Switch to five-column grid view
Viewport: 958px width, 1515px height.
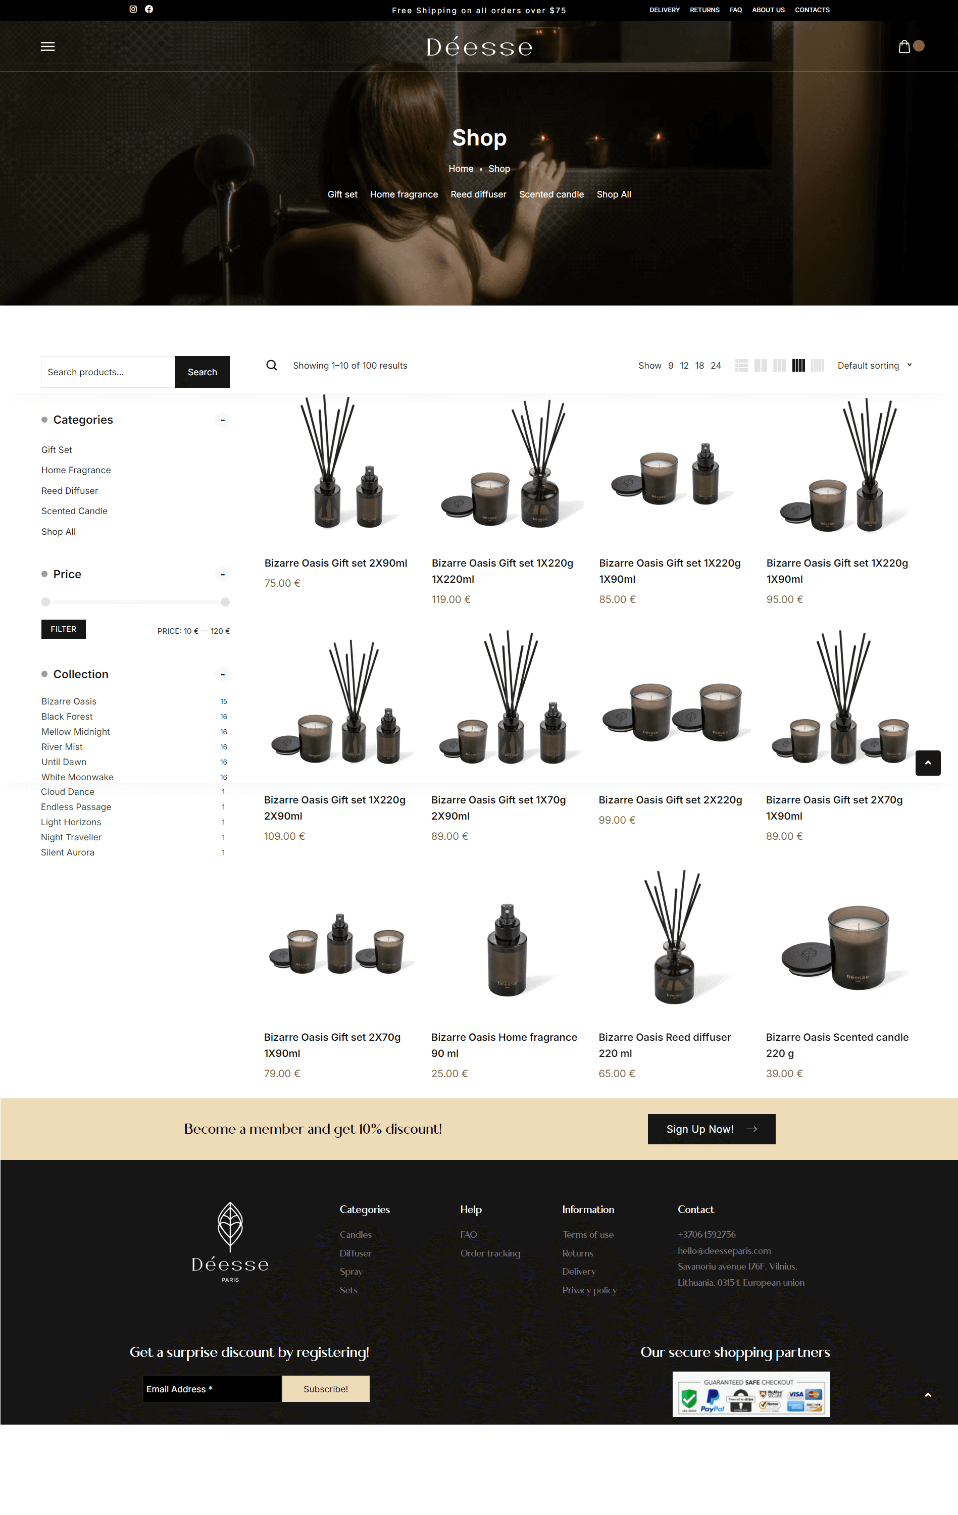coord(817,366)
